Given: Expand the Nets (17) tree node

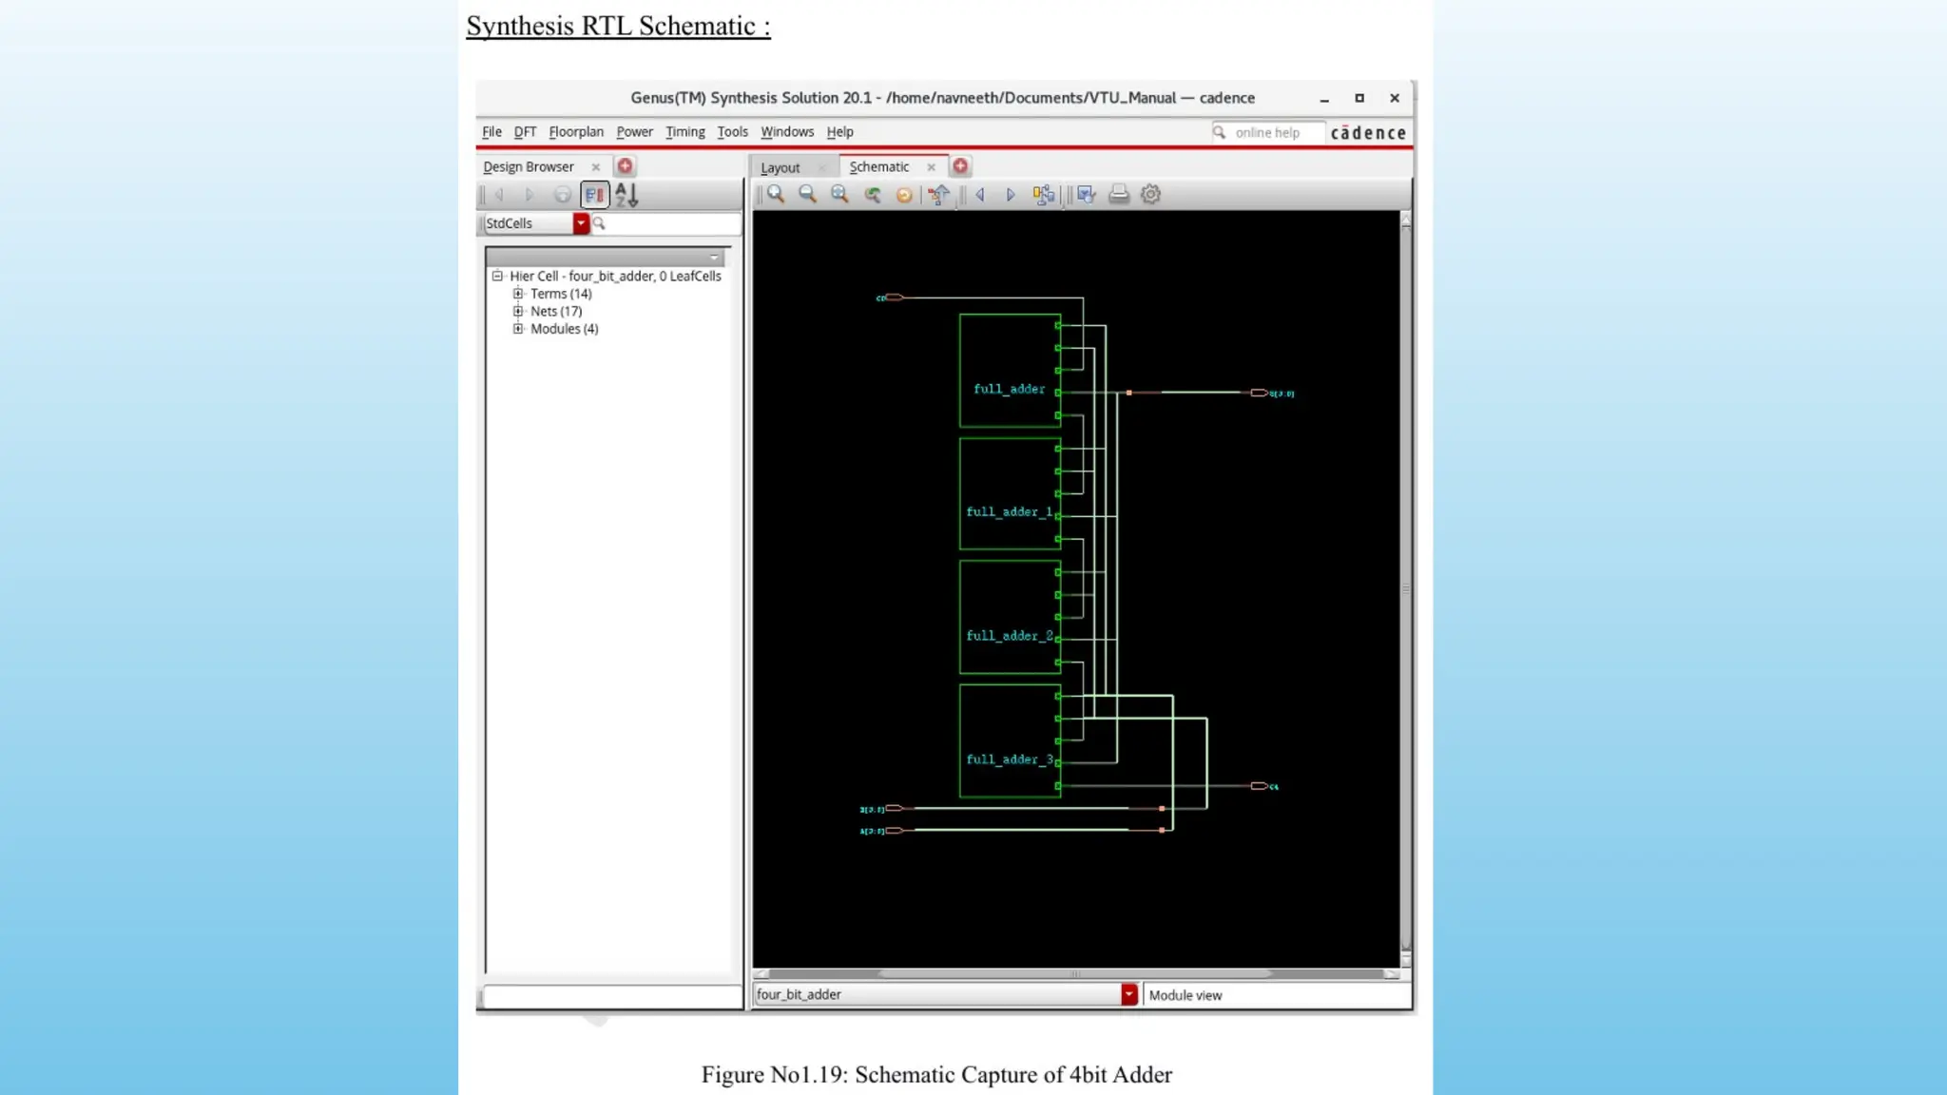Looking at the screenshot, I should tap(518, 311).
